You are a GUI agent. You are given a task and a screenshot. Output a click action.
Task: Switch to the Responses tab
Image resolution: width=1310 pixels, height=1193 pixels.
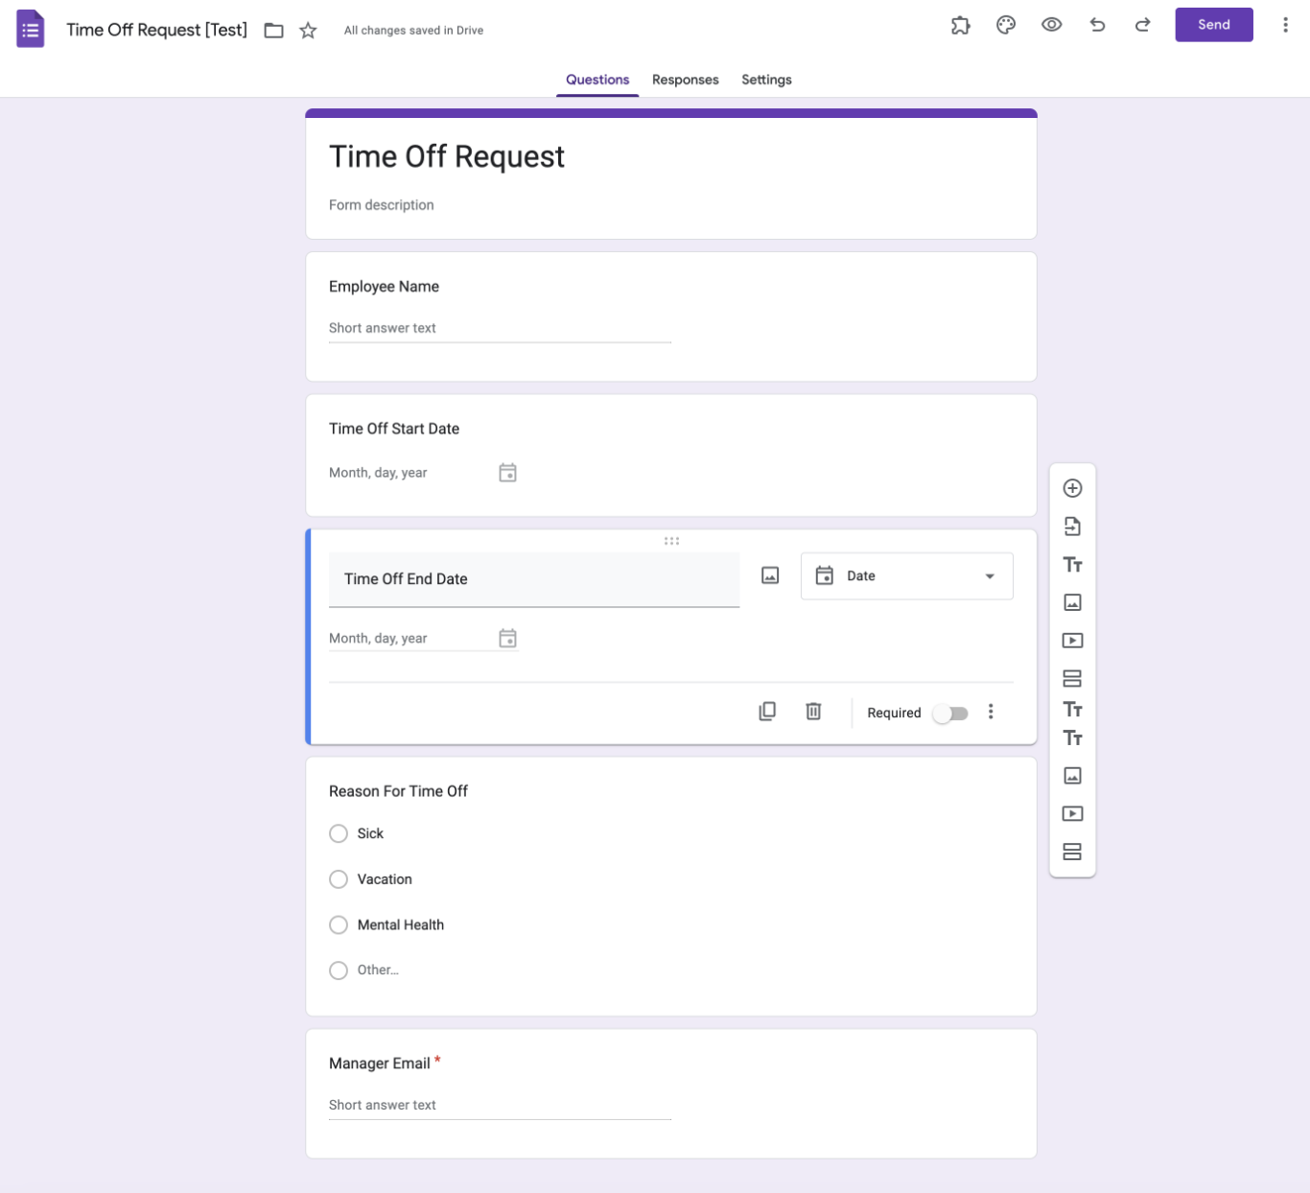[x=685, y=80]
